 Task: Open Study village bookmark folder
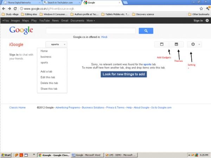(x=10, y=14)
